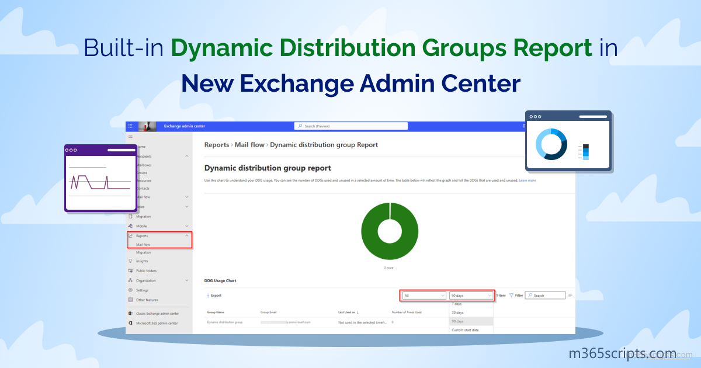Click the Classic Exchange admin center icon
Screen dimensions: 701x368
(130, 314)
